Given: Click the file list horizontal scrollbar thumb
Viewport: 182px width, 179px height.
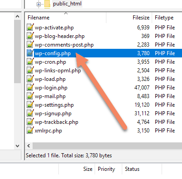Looking at the screenshot, I should [107, 146].
